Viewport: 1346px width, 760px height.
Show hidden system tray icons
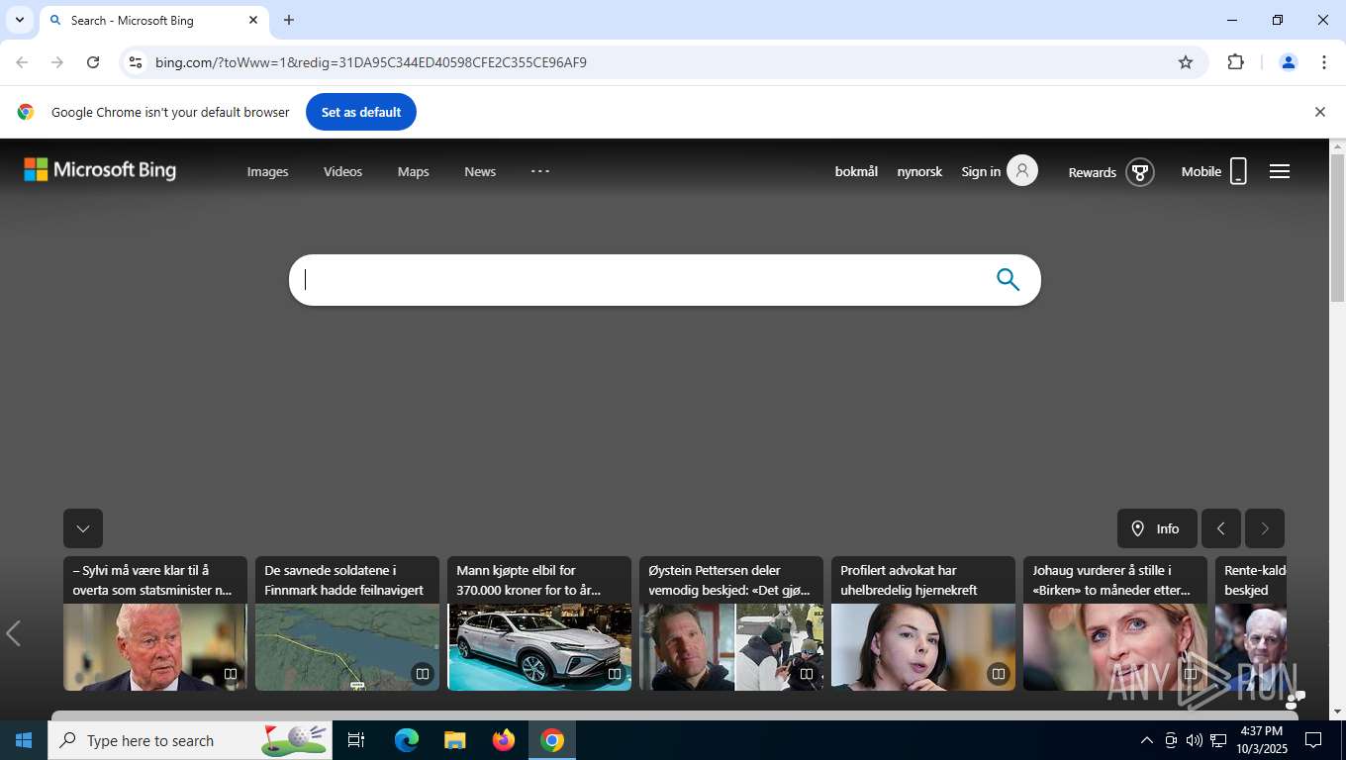tap(1147, 740)
